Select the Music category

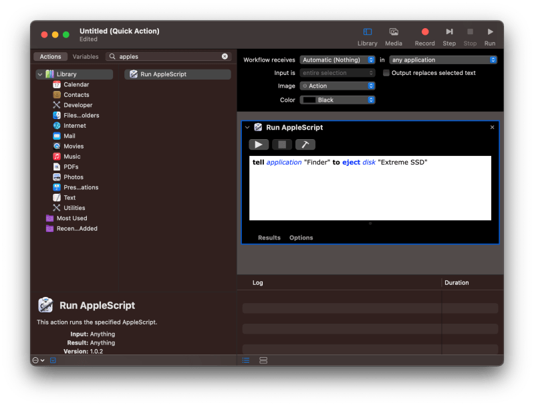click(x=72, y=156)
